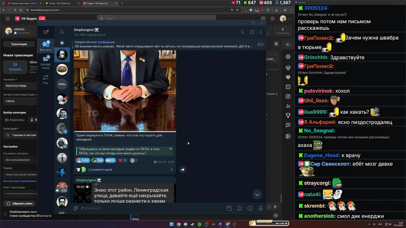406x228 pixels.
Task: Click the heart reaction with 13
Action: click(122, 160)
